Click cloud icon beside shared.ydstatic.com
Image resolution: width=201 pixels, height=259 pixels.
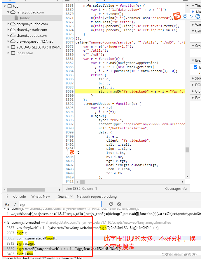click(x=13, y=29)
